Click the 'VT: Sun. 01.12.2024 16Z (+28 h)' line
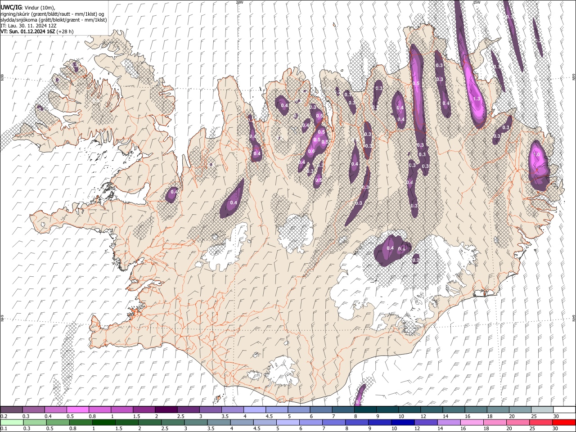 [x=37, y=31]
